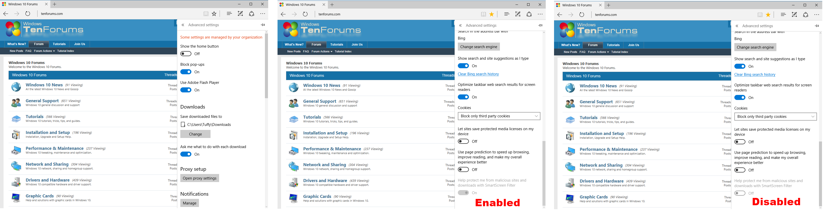
Task: Click the refresh icon in the middle browser window
Action: pos(305,14)
